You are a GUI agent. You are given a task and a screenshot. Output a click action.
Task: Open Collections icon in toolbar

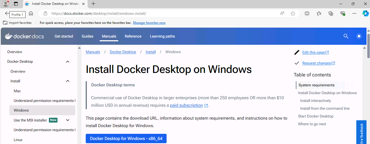tap(331, 13)
